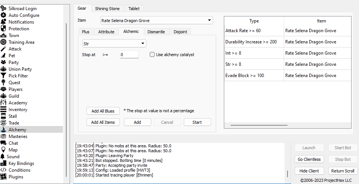Switch to the Shining Stone tab
This screenshot has height=184, width=359.
107,9
